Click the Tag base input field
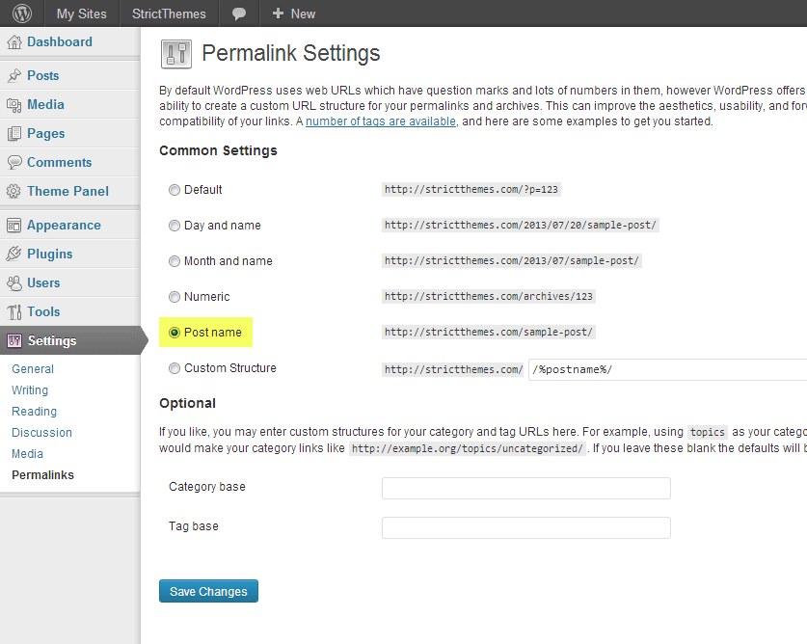 coord(525,527)
